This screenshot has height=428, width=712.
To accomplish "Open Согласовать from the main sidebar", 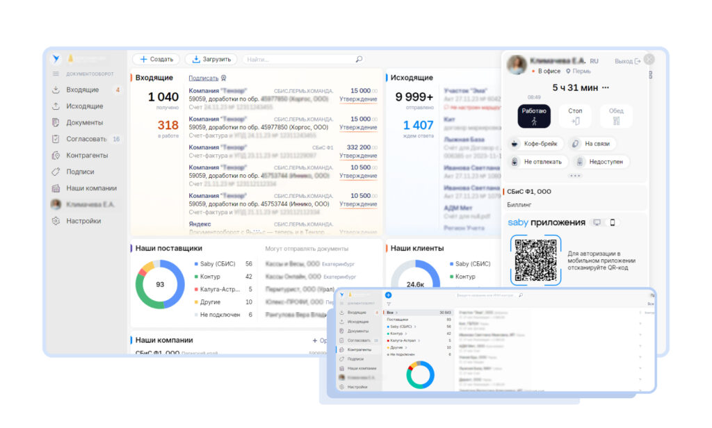I will (86, 139).
